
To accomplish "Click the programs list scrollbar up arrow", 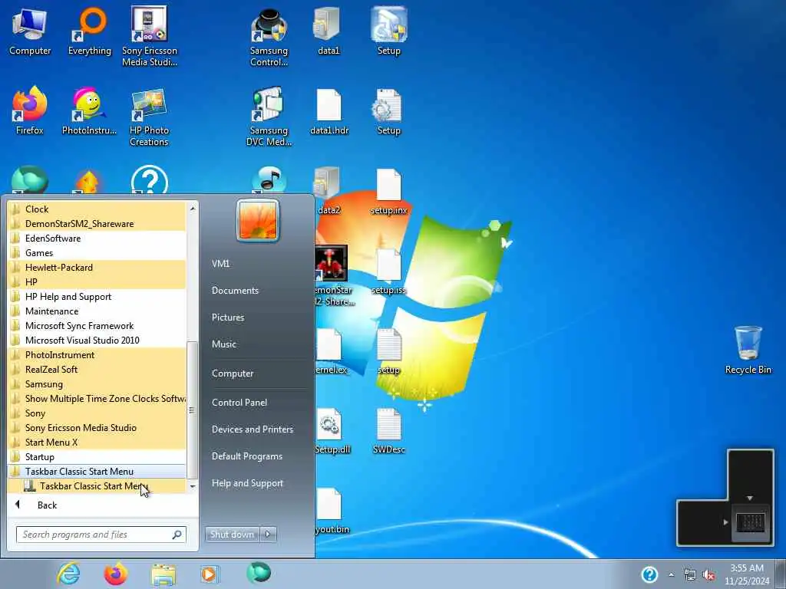I will point(193,208).
